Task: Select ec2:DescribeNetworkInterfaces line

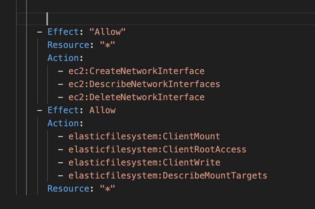Action: 144,84
